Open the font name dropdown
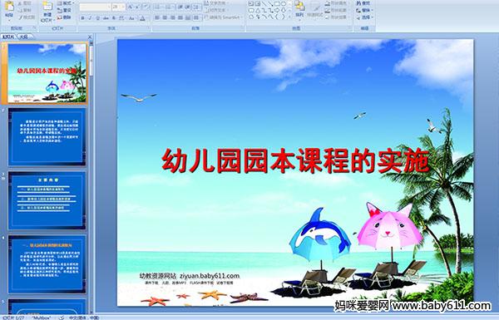Viewport: 499px width, 320px height. point(109,7)
